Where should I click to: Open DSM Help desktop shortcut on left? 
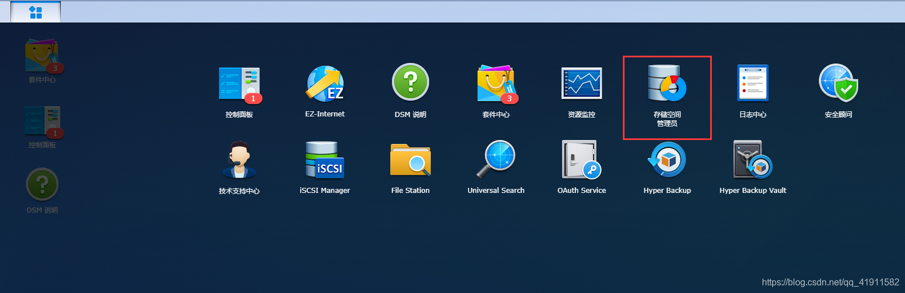click(42, 184)
